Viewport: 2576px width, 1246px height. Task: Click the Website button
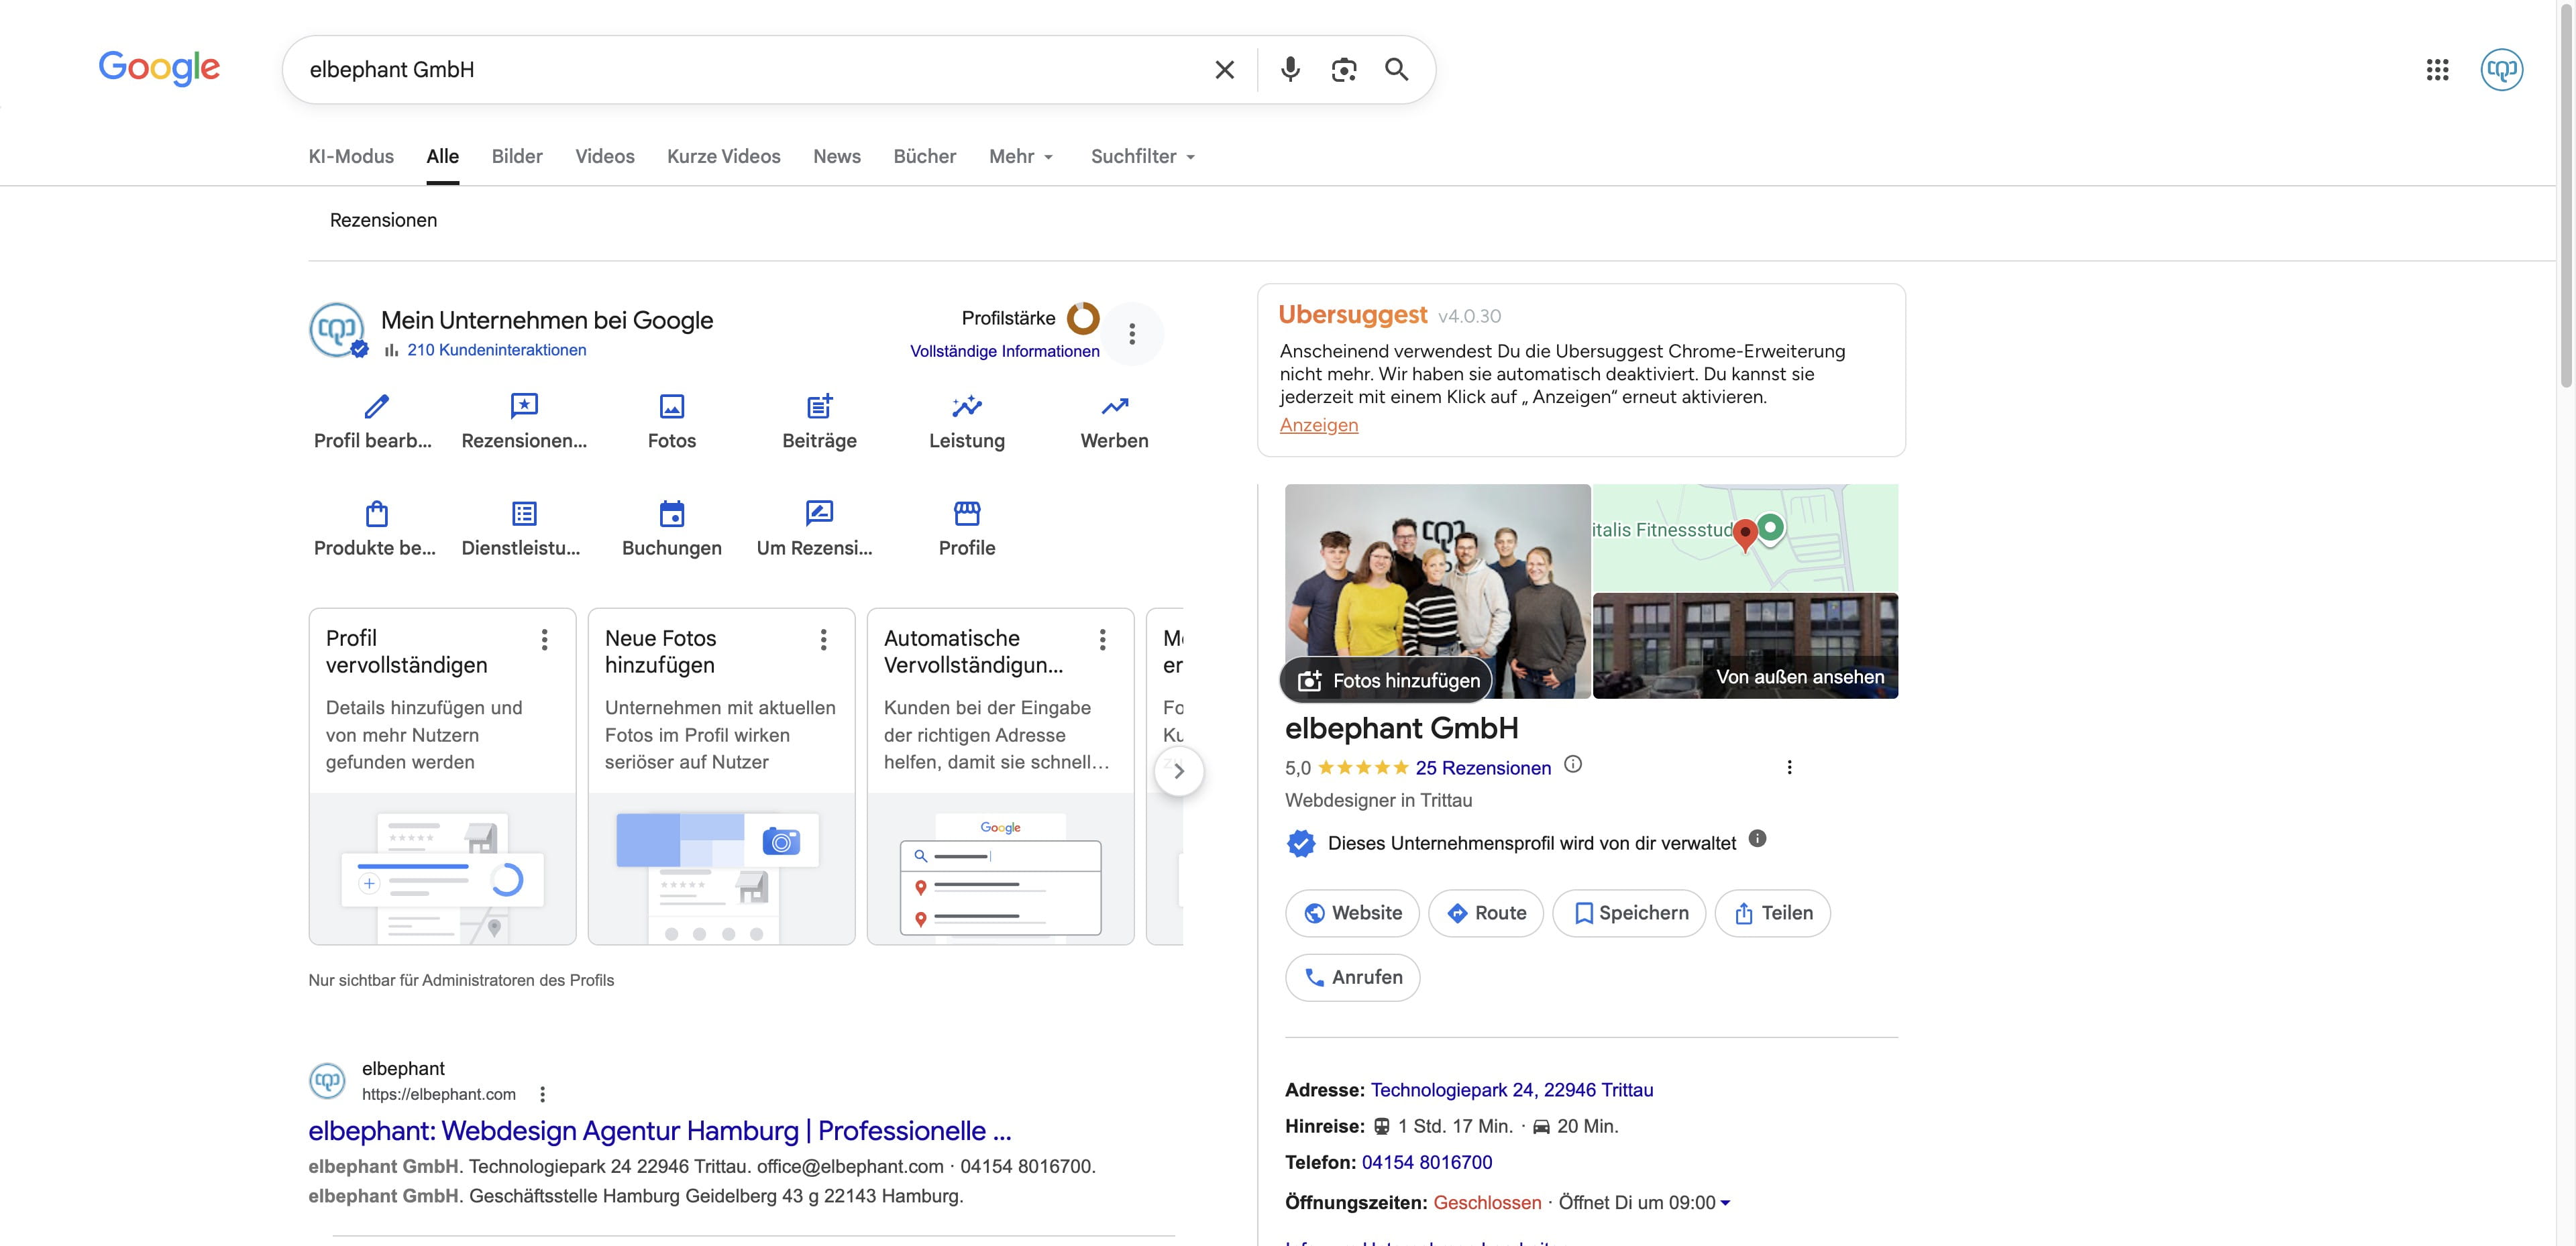coord(1352,913)
